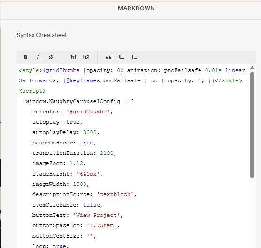Place cursor on the opening script tag line

point(32,91)
